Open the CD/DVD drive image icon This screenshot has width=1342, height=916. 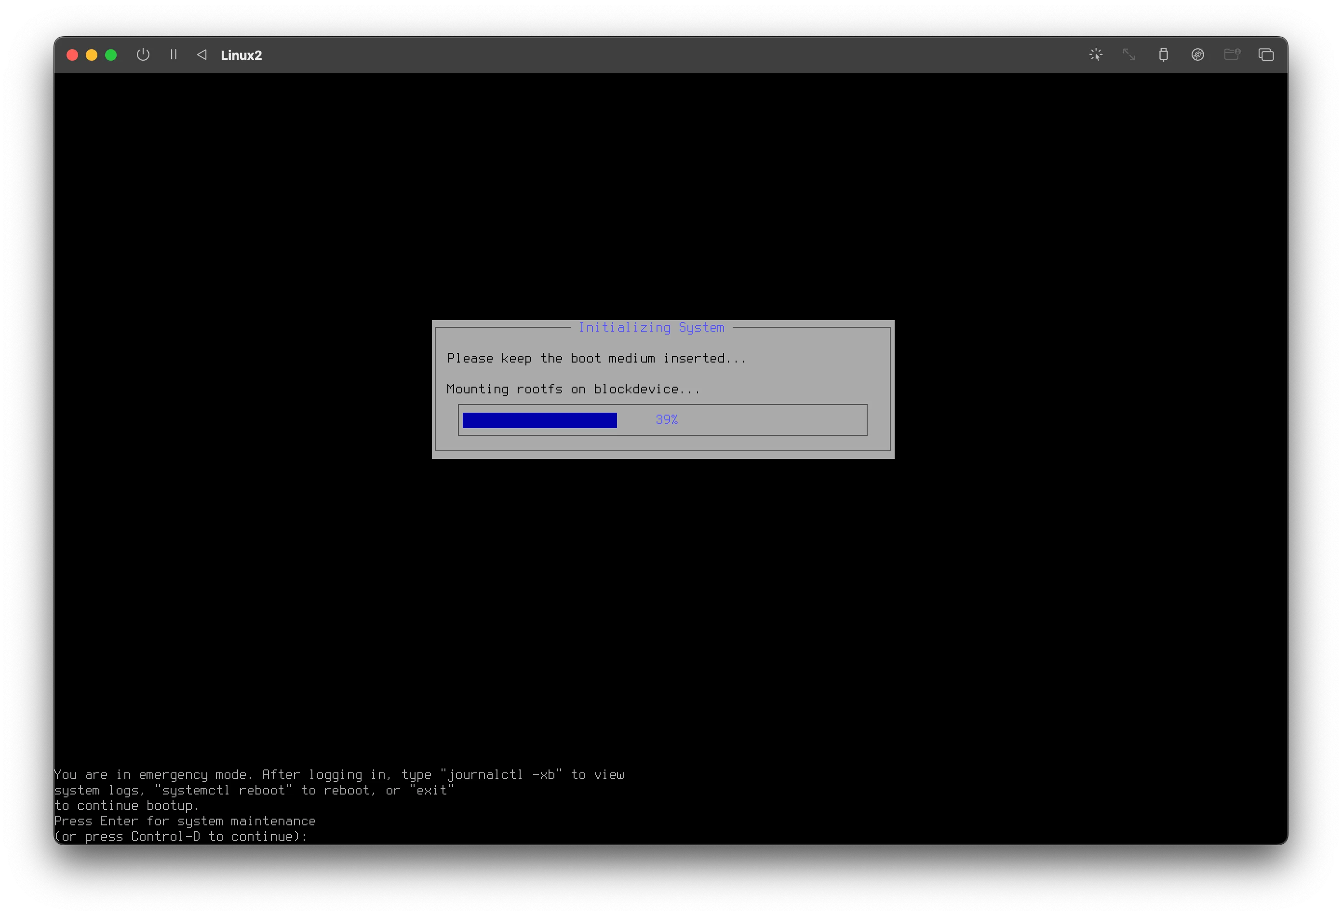pos(1198,55)
